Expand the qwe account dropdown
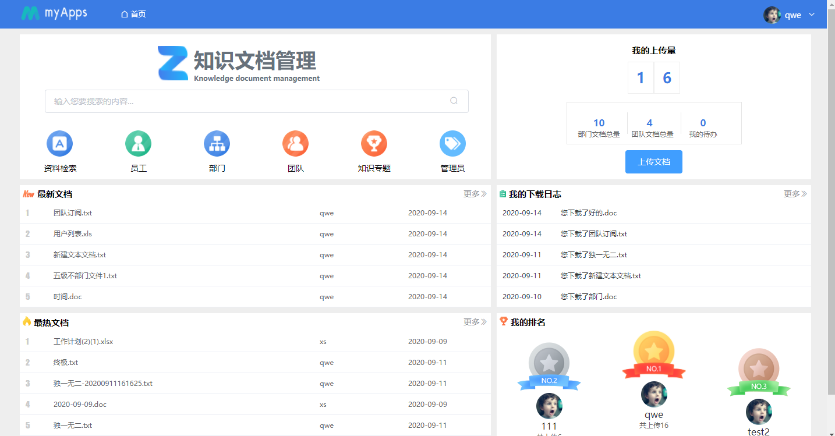Image resolution: width=835 pixels, height=436 pixels. pyautogui.click(x=811, y=15)
